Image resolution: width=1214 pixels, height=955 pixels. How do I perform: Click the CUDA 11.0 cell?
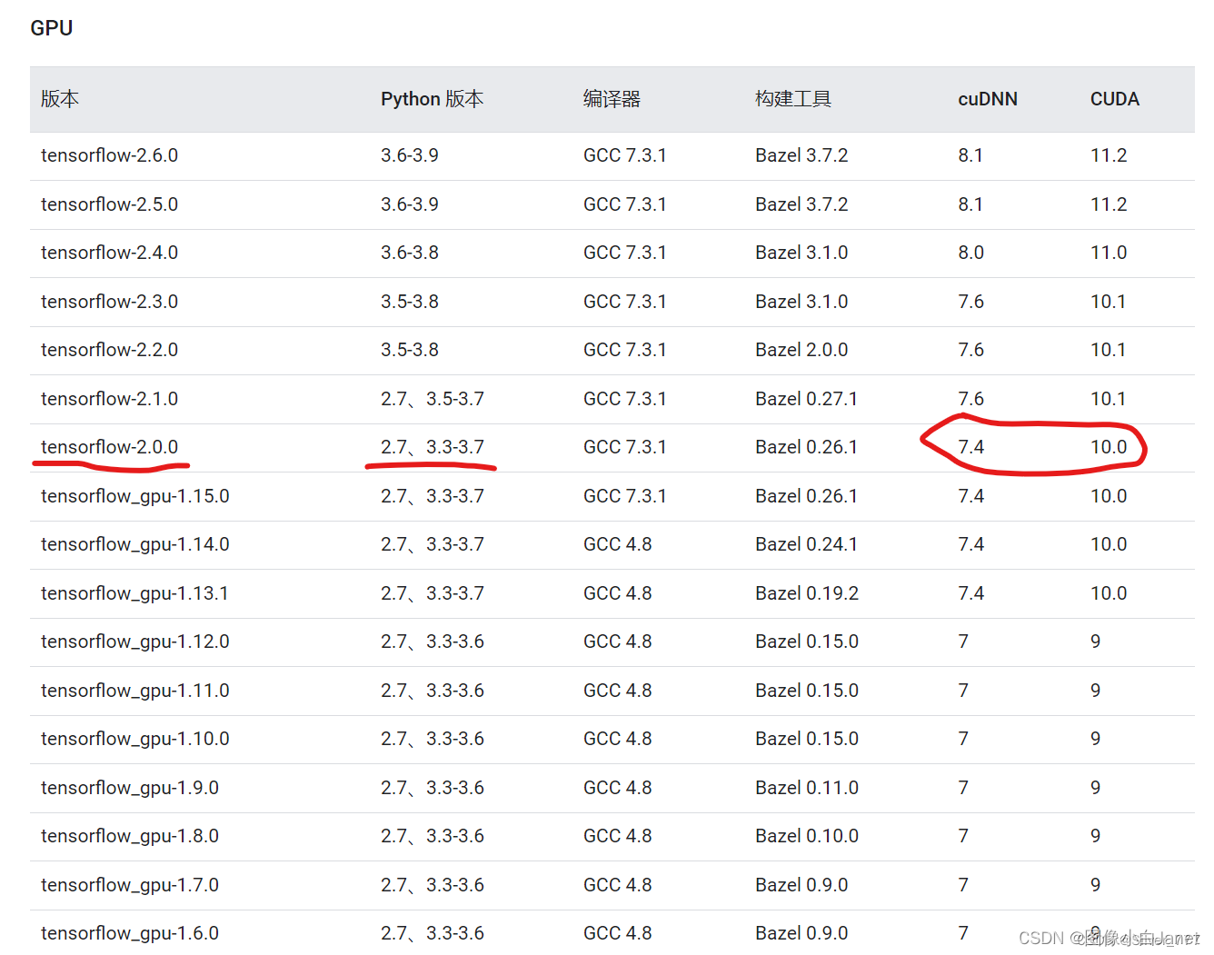tap(1109, 253)
